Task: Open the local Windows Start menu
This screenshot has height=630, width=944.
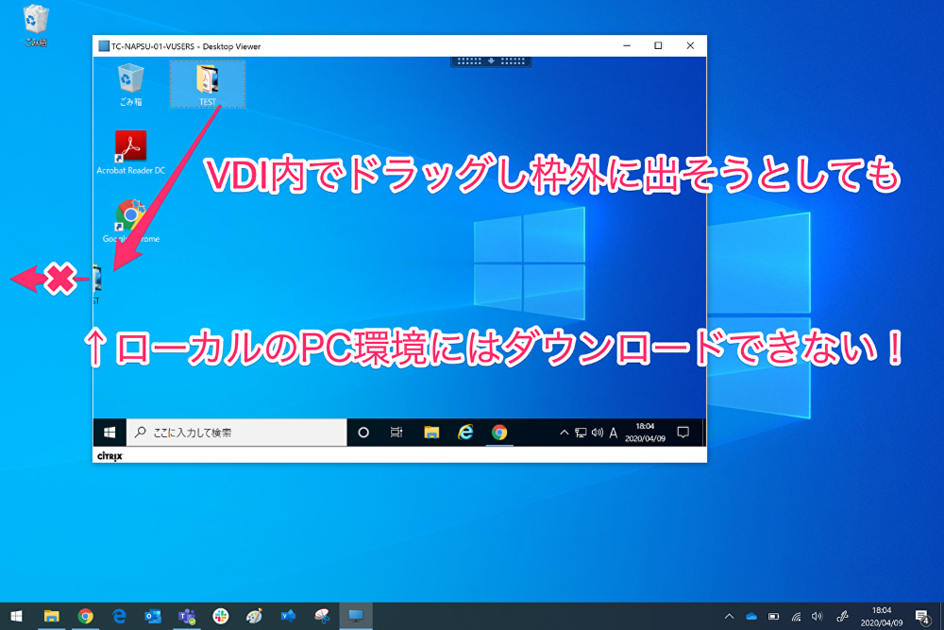Action: (x=16, y=616)
